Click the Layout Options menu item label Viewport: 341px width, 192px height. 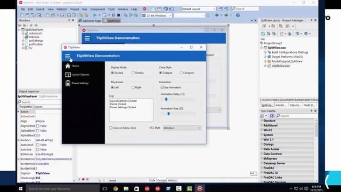coord(80,75)
